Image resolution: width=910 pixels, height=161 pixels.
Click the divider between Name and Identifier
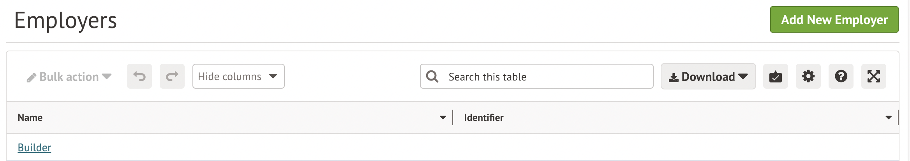click(x=453, y=117)
